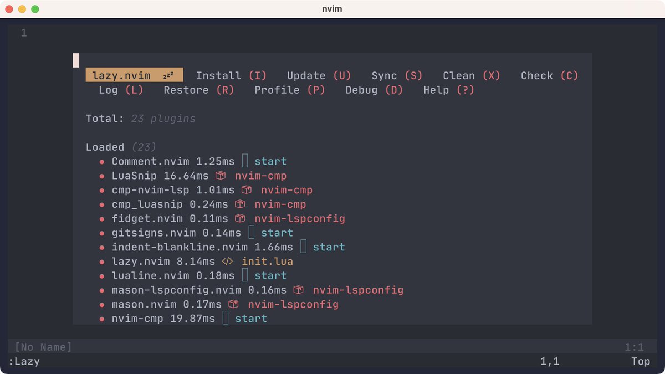This screenshot has height=374, width=665.
Task: Open Debug (D) view
Action: click(x=374, y=90)
